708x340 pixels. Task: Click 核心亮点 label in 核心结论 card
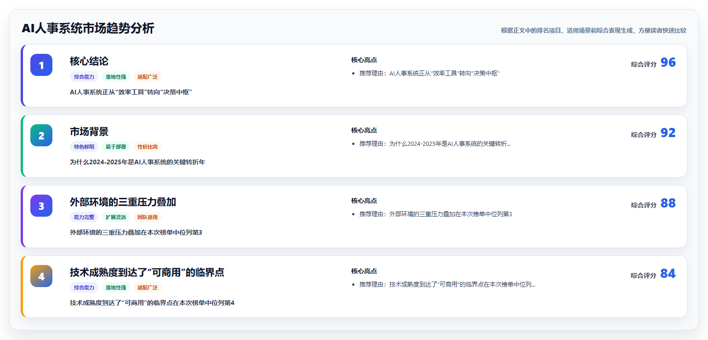coord(364,60)
